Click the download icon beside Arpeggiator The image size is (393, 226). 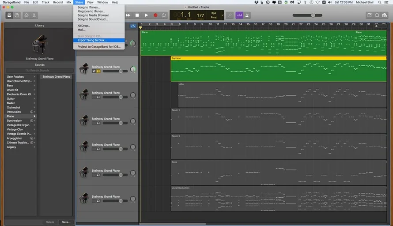[32, 138]
